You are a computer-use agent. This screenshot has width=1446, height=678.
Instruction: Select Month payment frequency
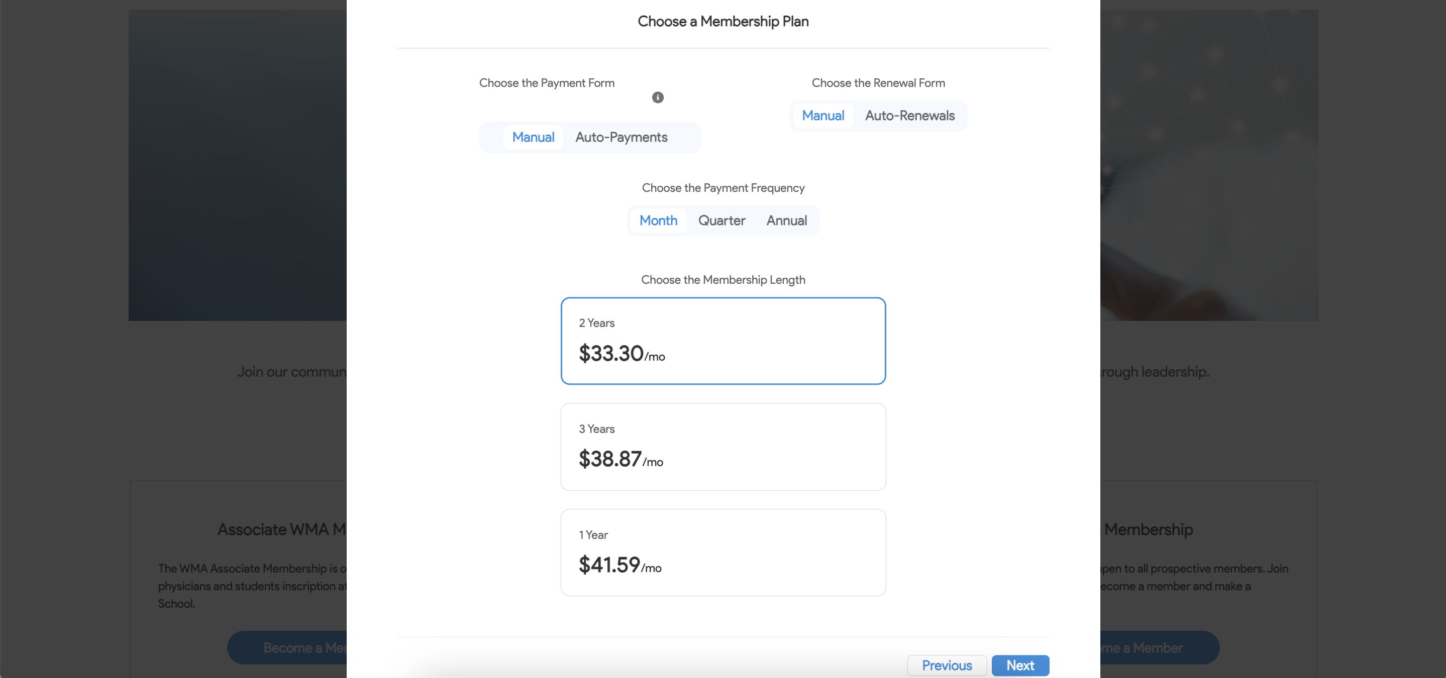[x=659, y=220]
